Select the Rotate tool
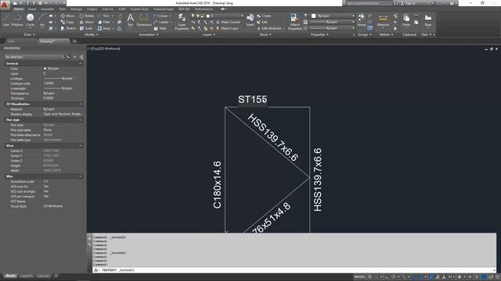This screenshot has height=281, width=501. pos(87,16)
